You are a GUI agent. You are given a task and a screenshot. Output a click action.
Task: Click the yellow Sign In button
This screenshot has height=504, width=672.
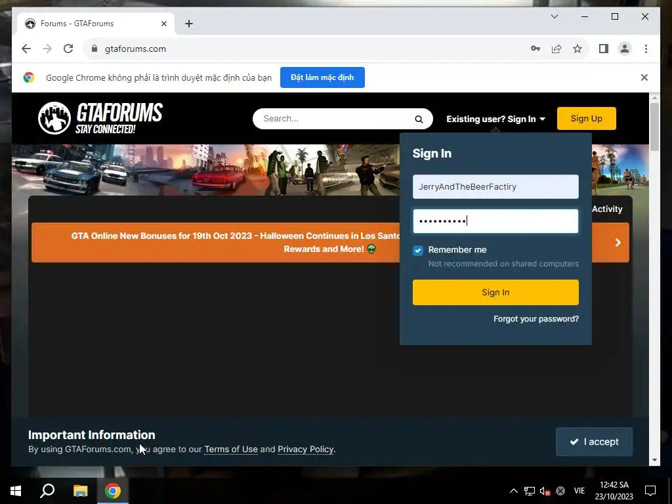tap(495, 292)
